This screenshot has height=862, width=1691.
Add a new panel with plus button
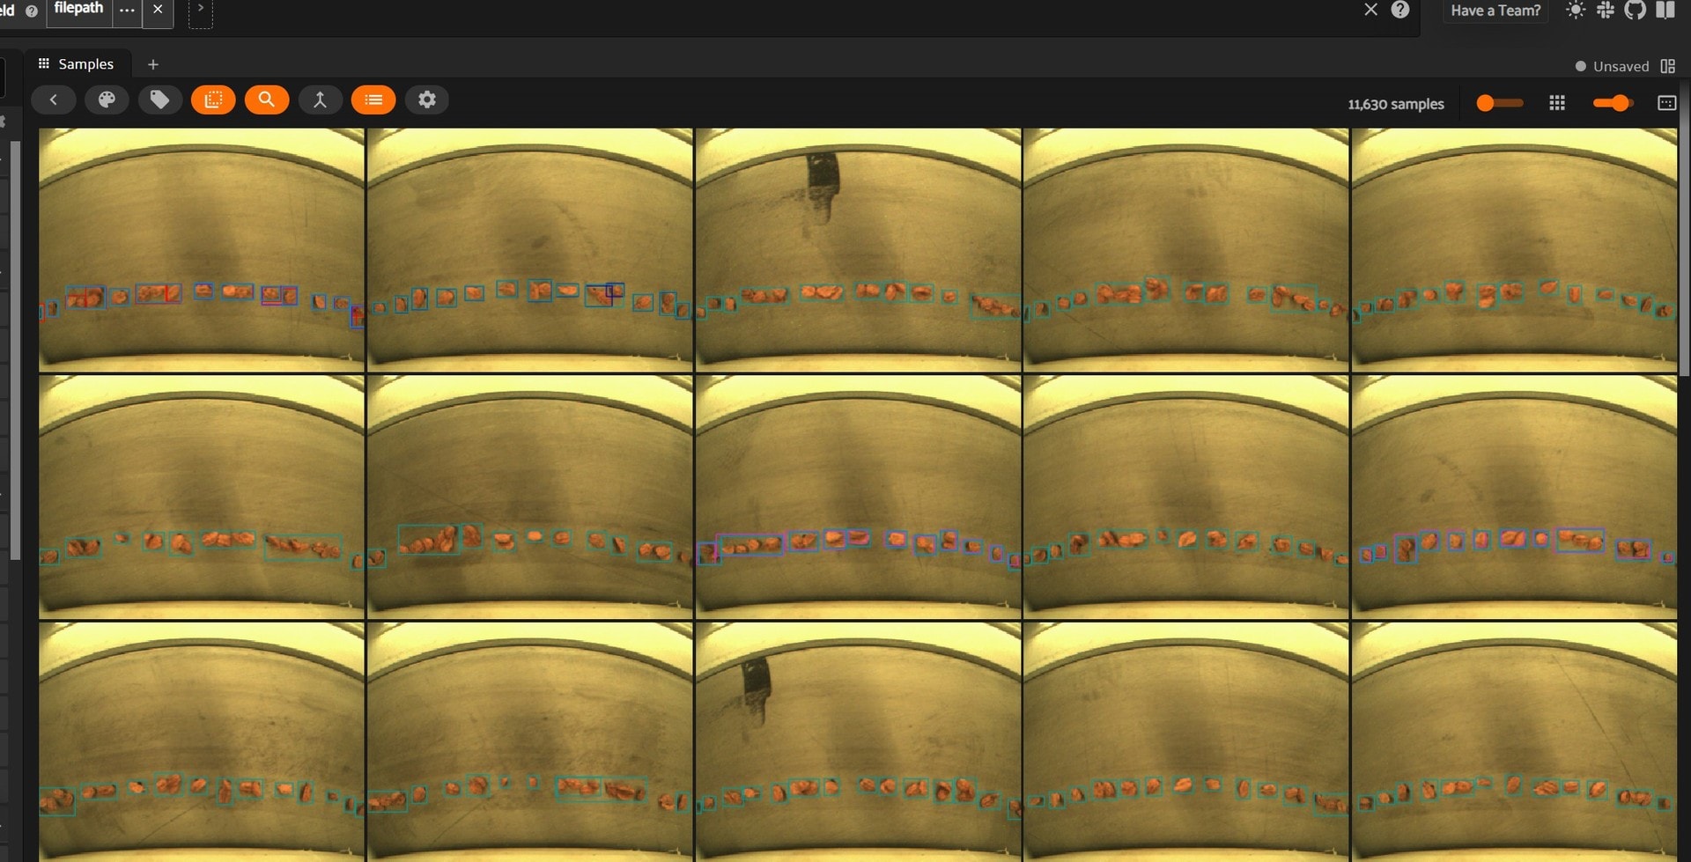point(153,64)
